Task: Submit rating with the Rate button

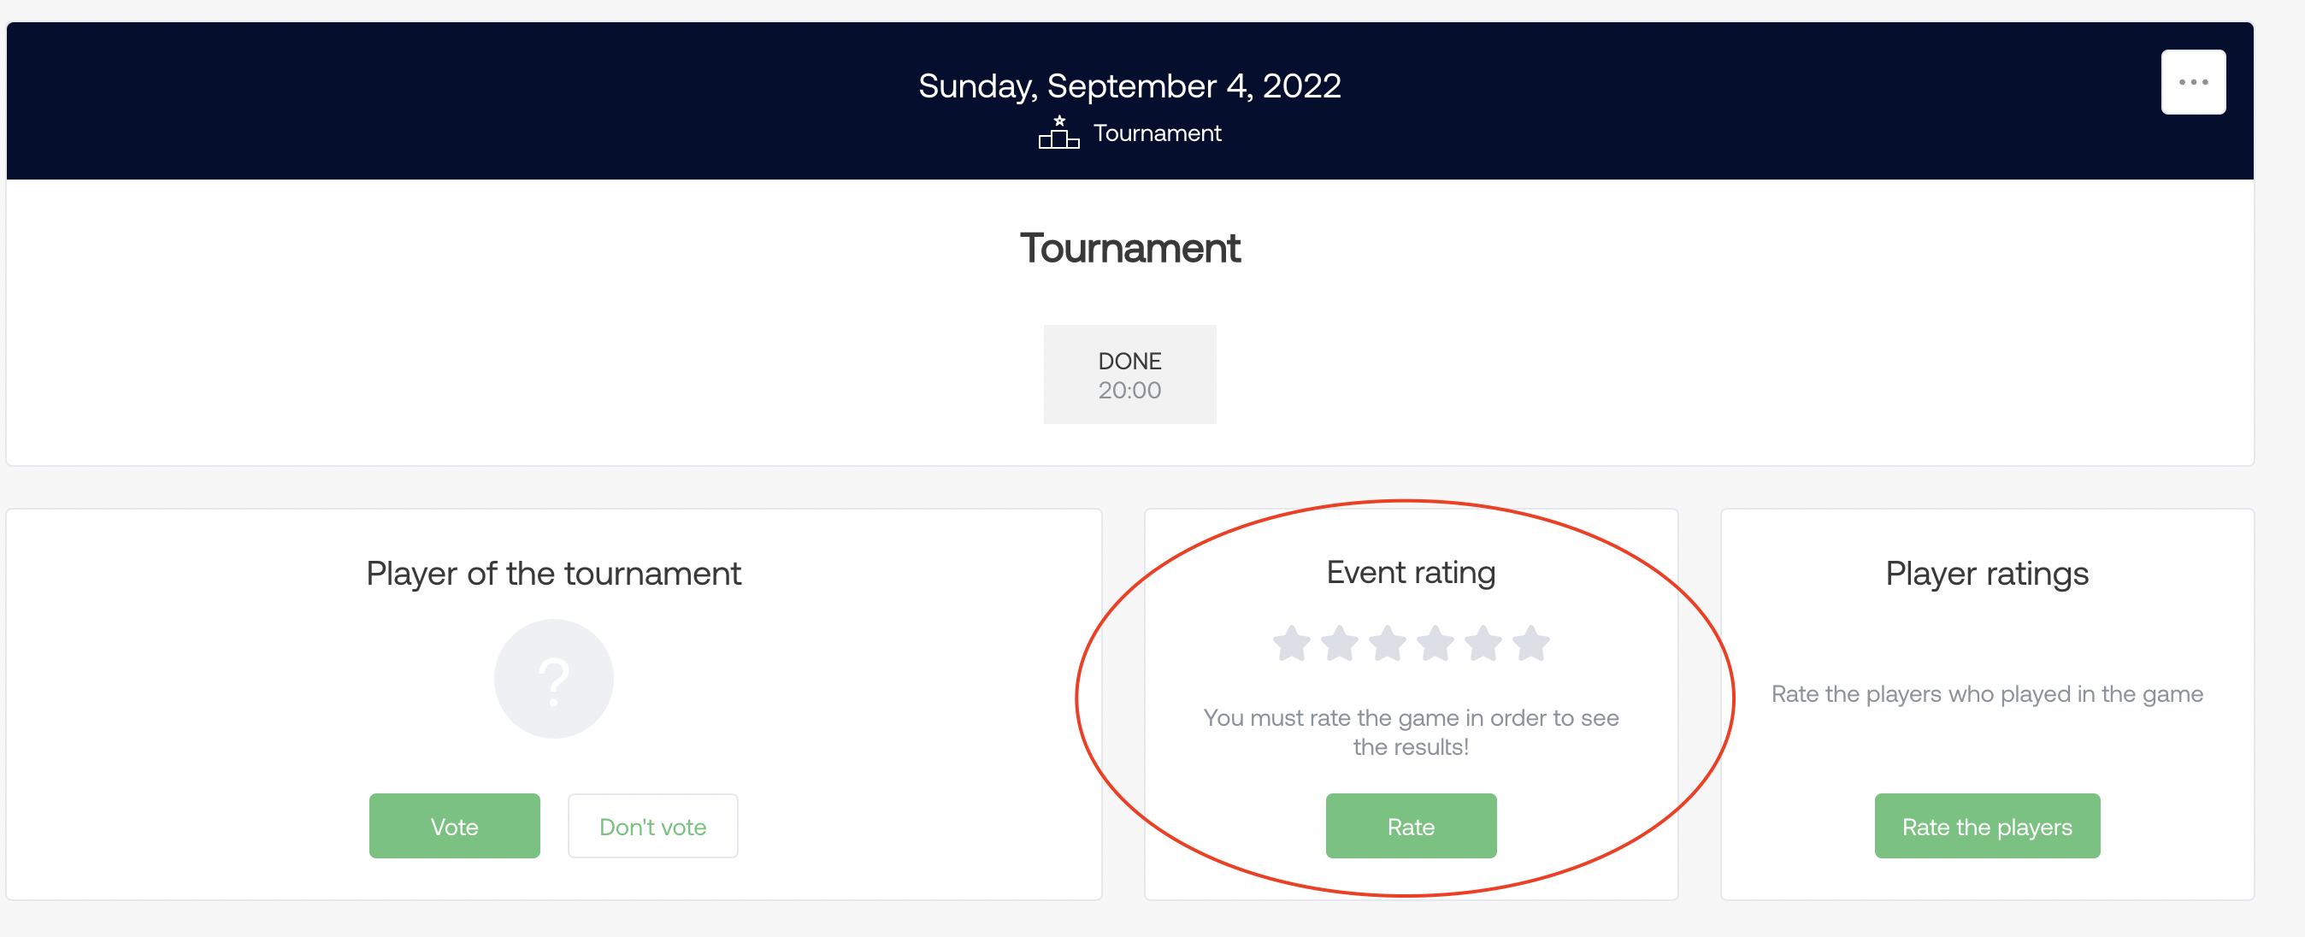Action: click(1410, 826)
